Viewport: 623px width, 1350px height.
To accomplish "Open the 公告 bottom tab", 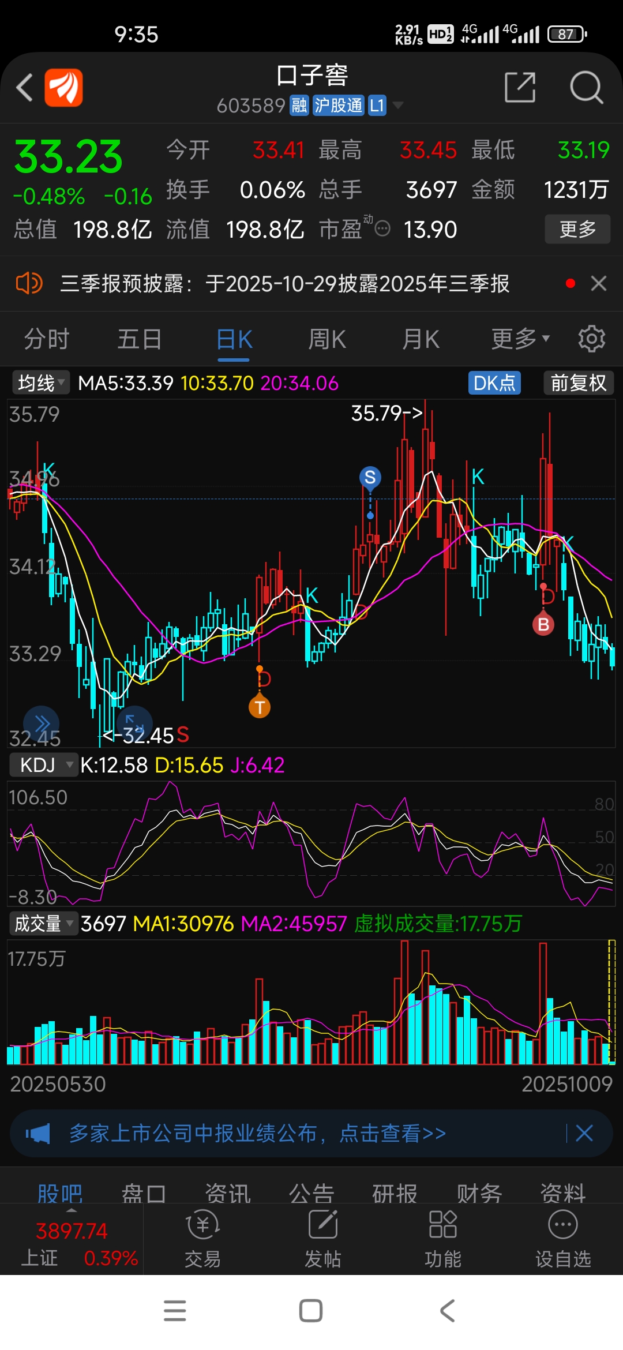I will (x=311, y=1193).
